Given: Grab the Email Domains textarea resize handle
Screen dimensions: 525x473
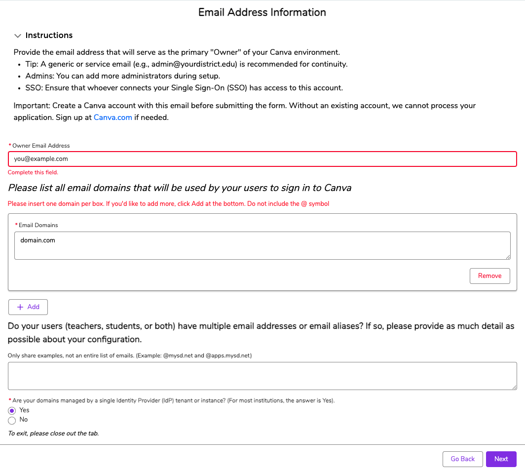Looking at the screenshot, I should click(508, 257).
